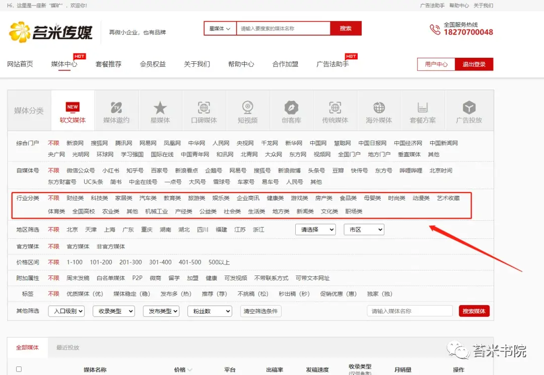Open 会员权益 in the nav bar
This screenshot has width=544, height=375.
point(153,64)
